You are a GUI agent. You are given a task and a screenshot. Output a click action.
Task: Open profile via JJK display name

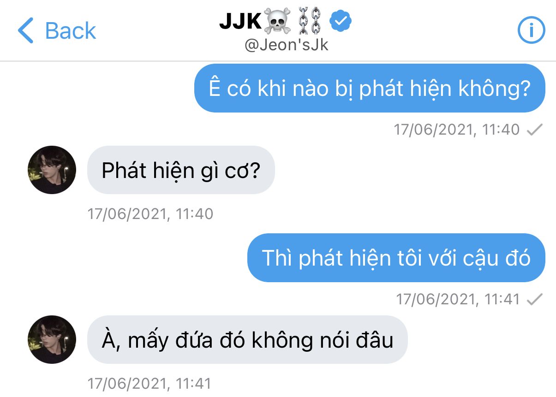point(241,21)
